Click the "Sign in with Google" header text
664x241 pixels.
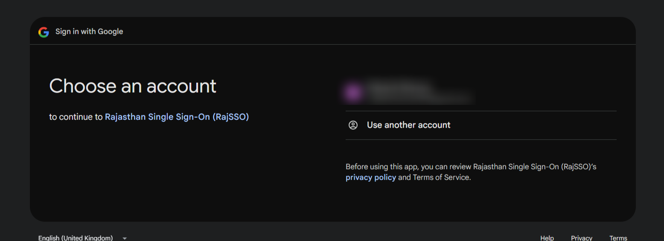coord(89,32)
